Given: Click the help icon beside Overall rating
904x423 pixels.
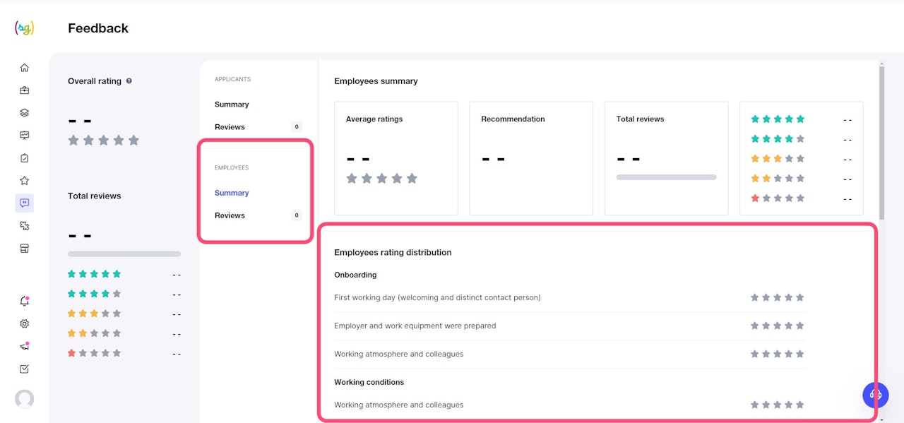Looking at the screenshot, I should click(129, 81).
